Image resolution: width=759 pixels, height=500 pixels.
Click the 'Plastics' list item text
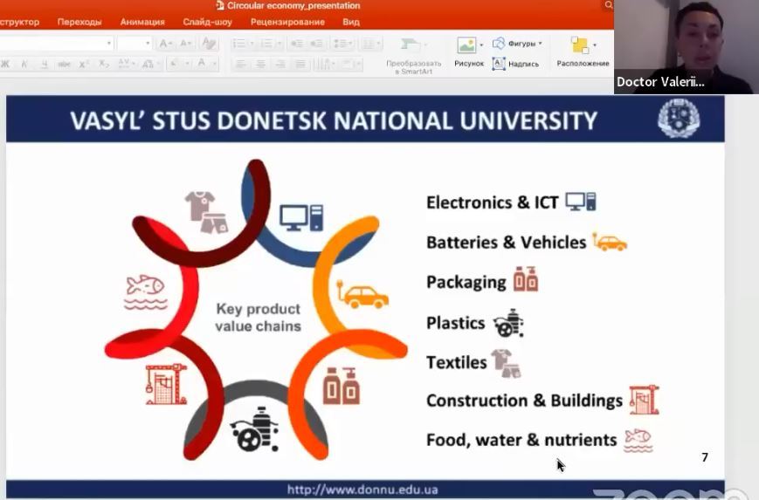[x=456, y=323]
